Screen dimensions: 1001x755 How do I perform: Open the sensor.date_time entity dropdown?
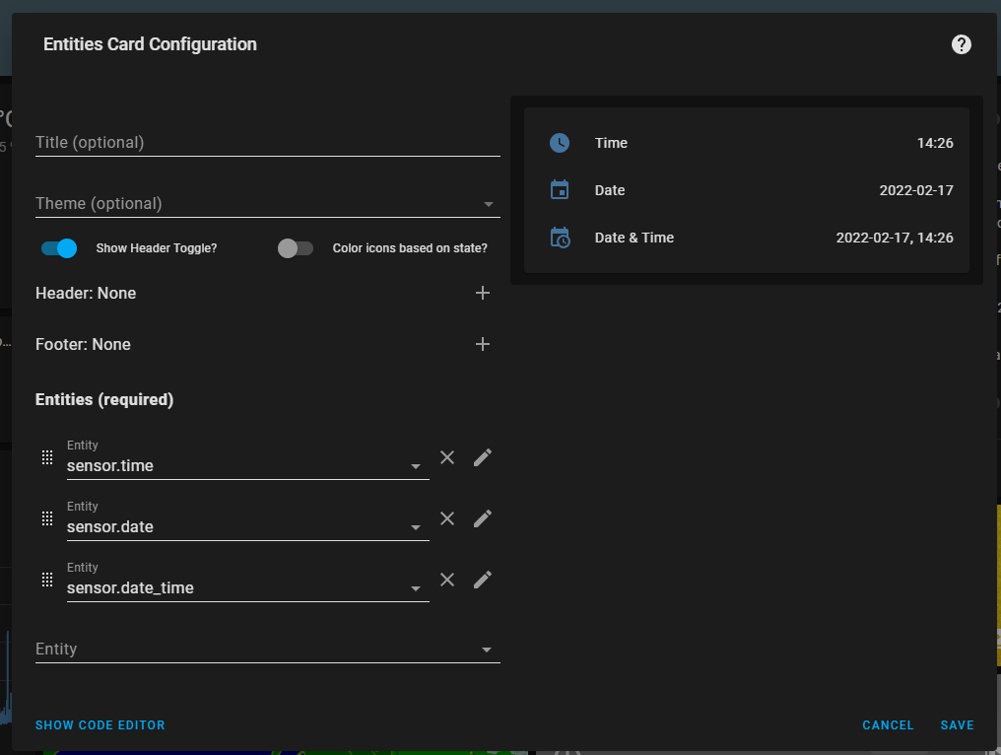tap(416, 588)
